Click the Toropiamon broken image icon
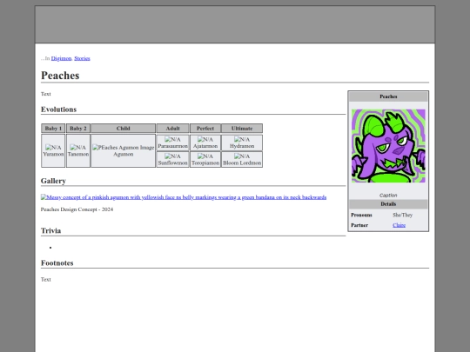This screenshot has width=470, height=352. click(205, 156)
